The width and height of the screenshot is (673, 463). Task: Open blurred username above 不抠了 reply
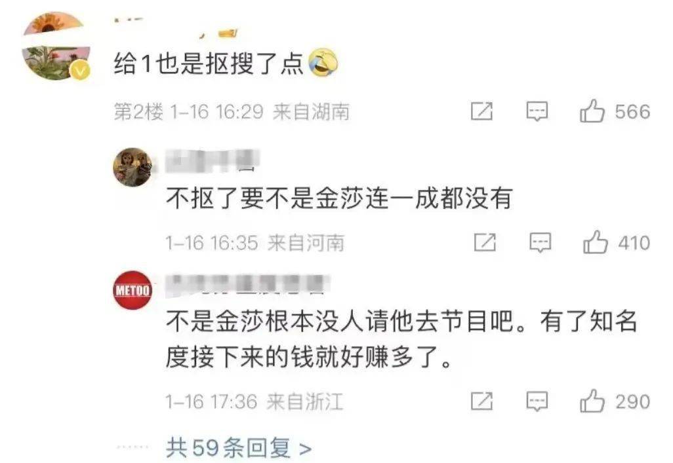(213, 160)
